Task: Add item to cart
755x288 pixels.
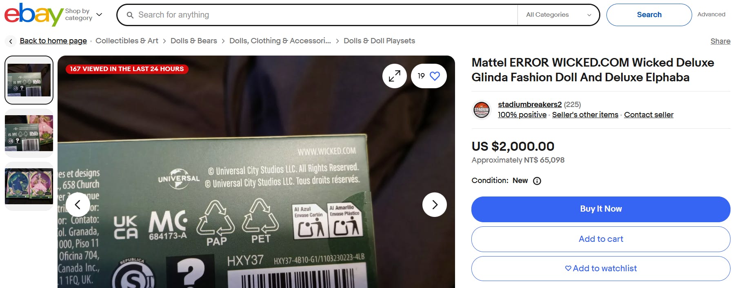Action: pos(600,239)
